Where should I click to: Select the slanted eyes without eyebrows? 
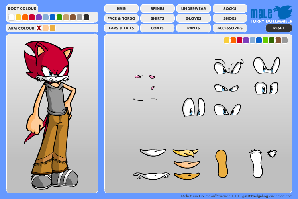[227, 109]
